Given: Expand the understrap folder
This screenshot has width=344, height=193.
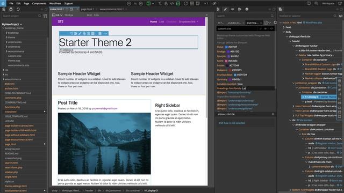Looking at the screenshot, I should click(x=6, y=47).
